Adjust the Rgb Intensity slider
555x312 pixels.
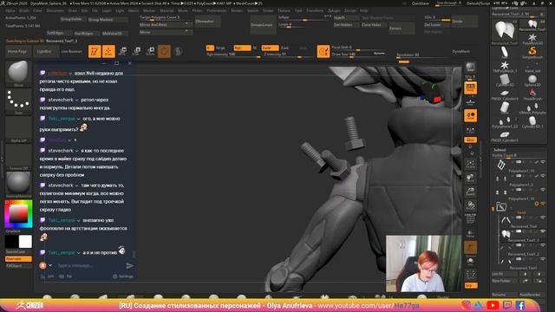pyautogui.click(x=233, y=55)
